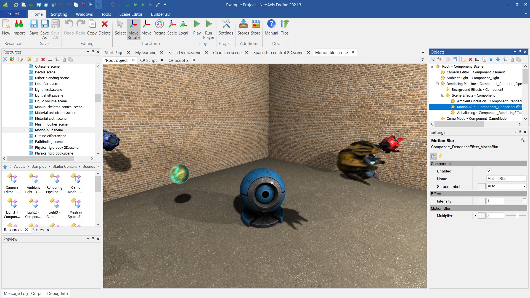The height and width of the screenshot is (298, 530).
Task: Uncheck the Enabled checkbox
Action: 489,171
